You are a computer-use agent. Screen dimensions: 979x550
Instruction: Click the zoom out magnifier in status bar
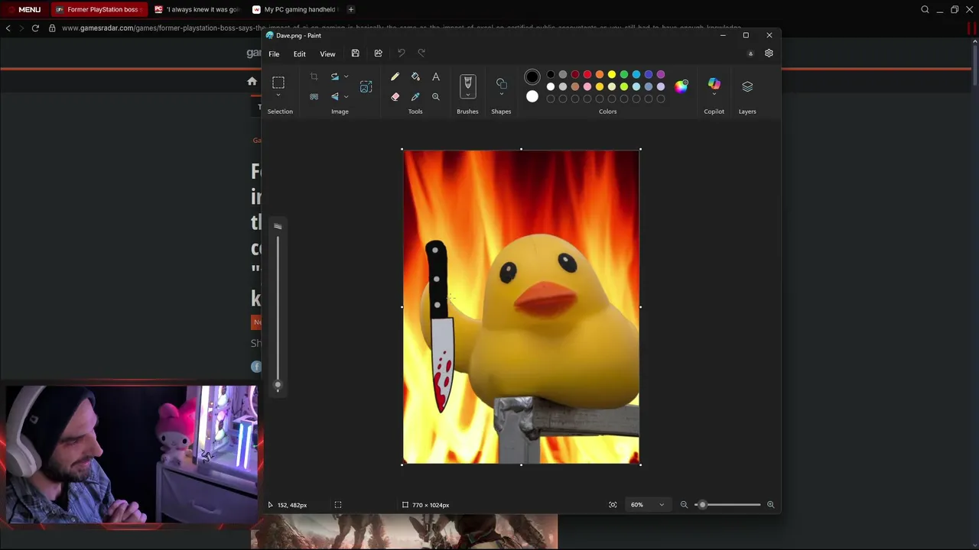(x=684, y=505)
